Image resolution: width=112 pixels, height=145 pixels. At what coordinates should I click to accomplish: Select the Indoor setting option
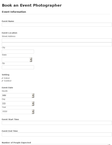click(3, 78)
